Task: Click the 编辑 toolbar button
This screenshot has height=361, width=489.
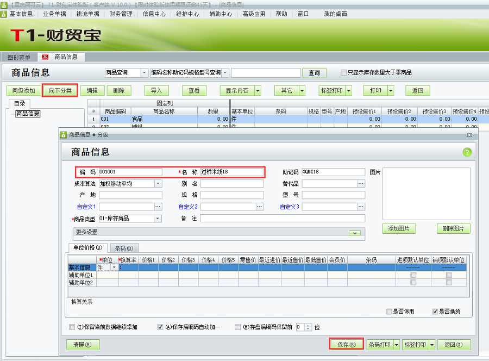Action: click(92, 91)
